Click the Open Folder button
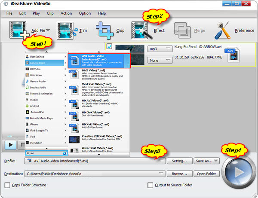 (207, 174)
